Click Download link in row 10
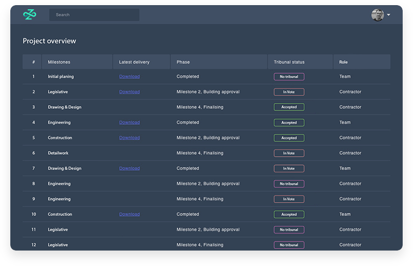413x266 pixels. tap(129, 214)
